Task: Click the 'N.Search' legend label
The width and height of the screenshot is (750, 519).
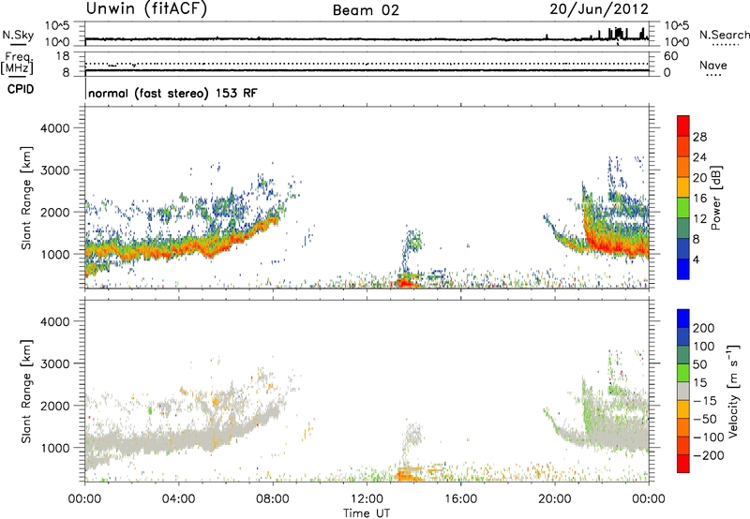Action: (725, 35)
